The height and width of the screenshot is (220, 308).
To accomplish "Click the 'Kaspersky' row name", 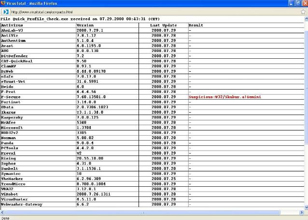I will point(12,117).
